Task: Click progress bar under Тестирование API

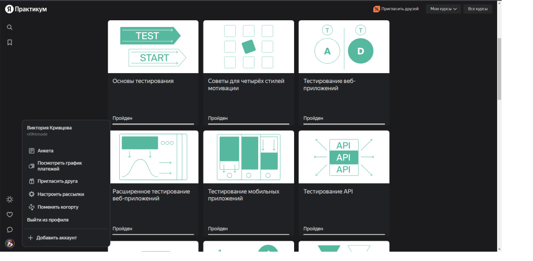Action: click(344, 234)
